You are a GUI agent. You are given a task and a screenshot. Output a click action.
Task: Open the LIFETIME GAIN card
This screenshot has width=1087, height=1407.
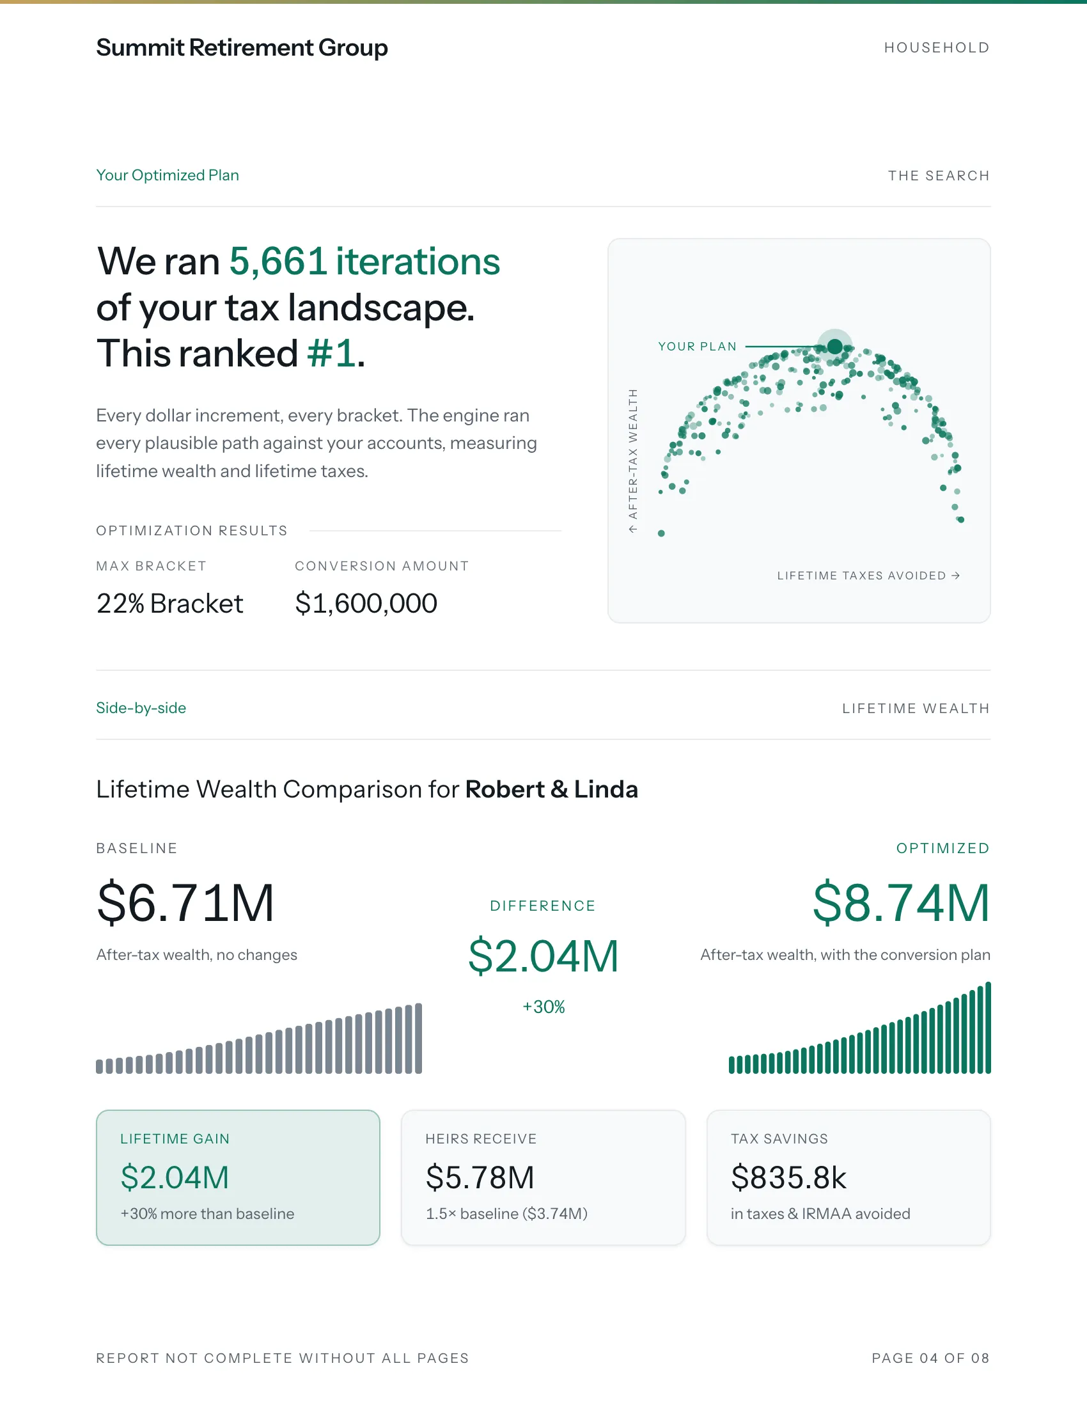pos(239,1177)
